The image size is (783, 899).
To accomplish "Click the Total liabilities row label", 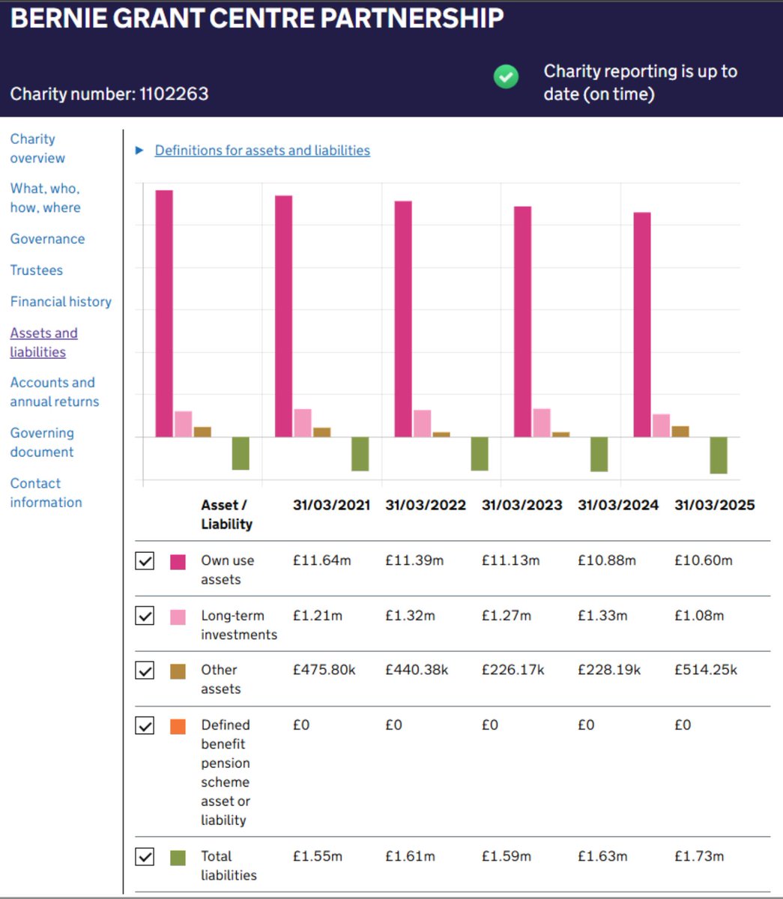I will click(229, 866).
